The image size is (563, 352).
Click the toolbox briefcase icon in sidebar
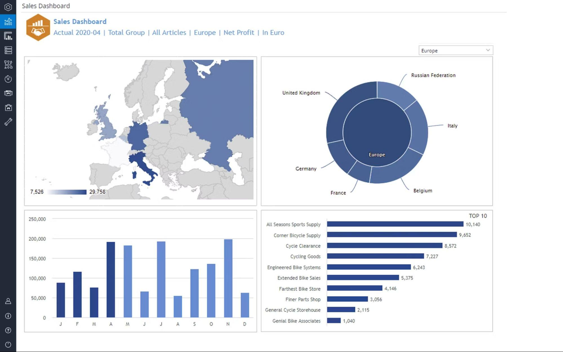pos(8,107)
